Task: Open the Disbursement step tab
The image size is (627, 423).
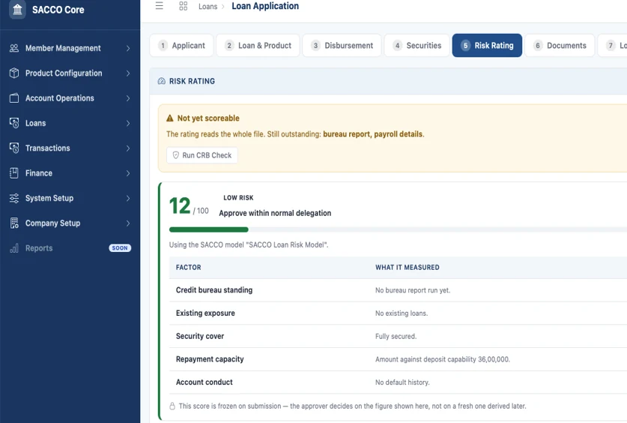Action: pos(342,46)
